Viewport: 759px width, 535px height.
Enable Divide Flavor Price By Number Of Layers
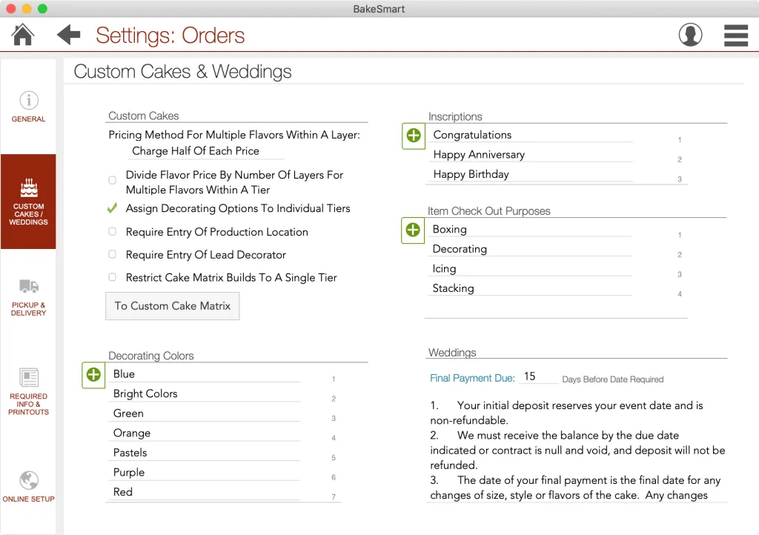(112, 180)
